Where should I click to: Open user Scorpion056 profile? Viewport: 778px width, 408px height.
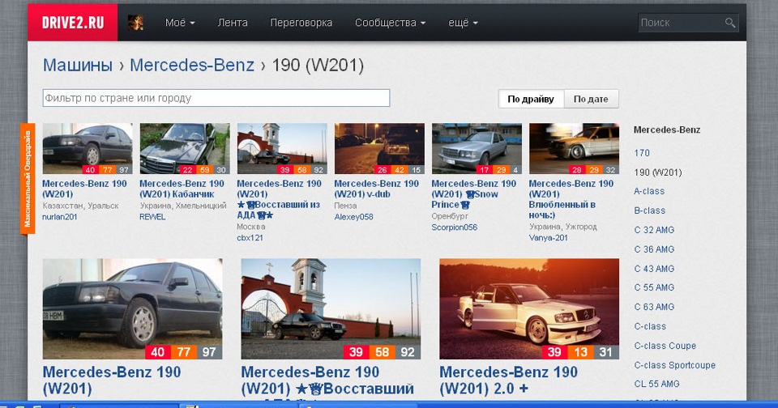[455, 227]
